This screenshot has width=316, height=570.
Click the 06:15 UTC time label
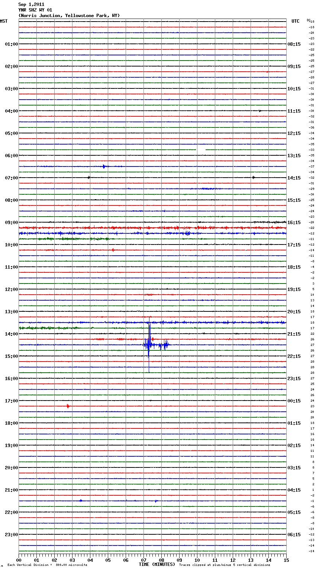coord(294,535)
